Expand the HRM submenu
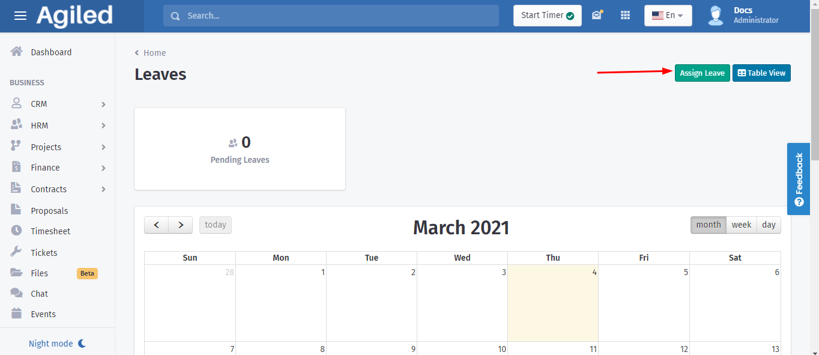This screenshot has width=819, height=355. coord(103,126)
